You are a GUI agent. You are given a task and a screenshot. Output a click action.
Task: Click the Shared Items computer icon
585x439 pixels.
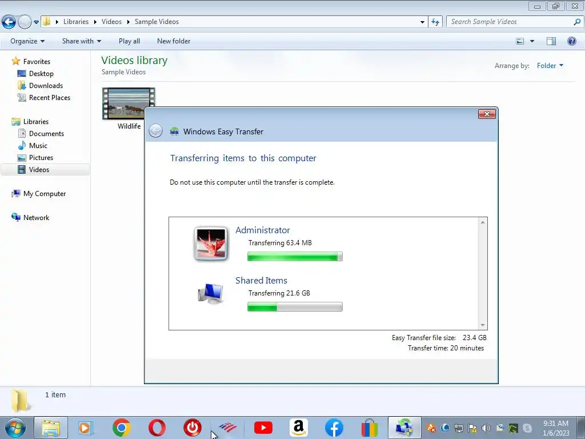[x=210, y=293]
